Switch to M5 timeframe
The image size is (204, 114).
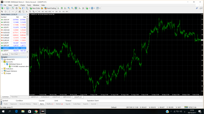[x=42, y=12]
